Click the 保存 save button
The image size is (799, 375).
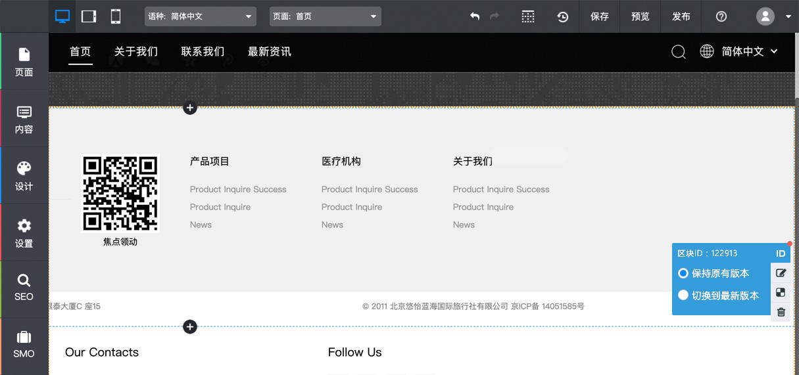600,16
